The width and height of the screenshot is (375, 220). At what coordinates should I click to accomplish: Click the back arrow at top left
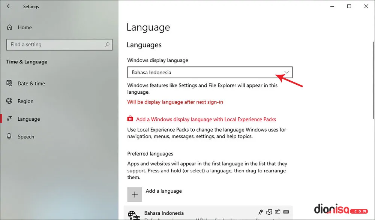(x=9, y=6)
